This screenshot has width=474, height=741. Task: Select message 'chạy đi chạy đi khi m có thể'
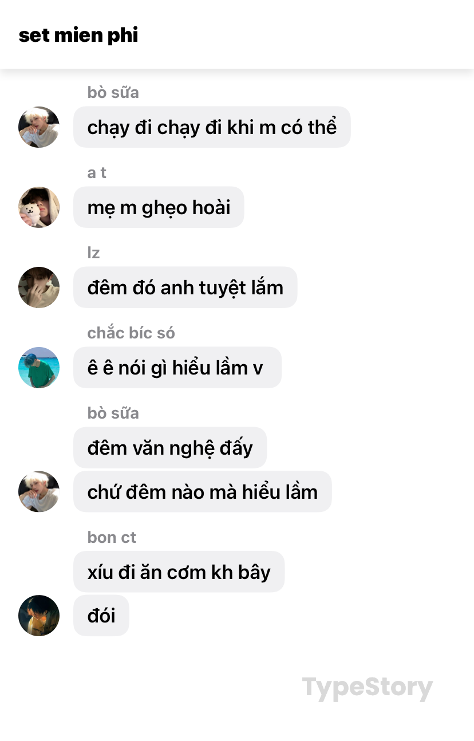[212, 127]
